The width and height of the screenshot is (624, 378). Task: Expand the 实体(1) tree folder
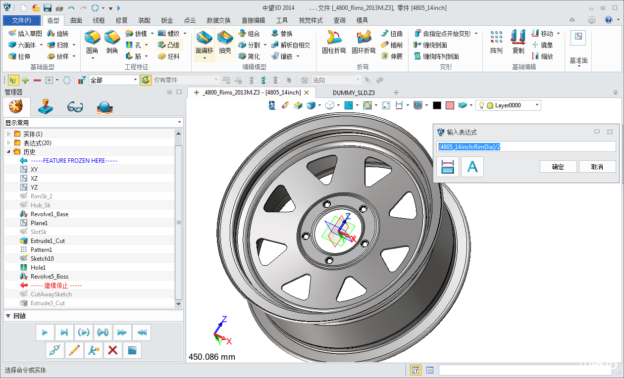point(8,134)
